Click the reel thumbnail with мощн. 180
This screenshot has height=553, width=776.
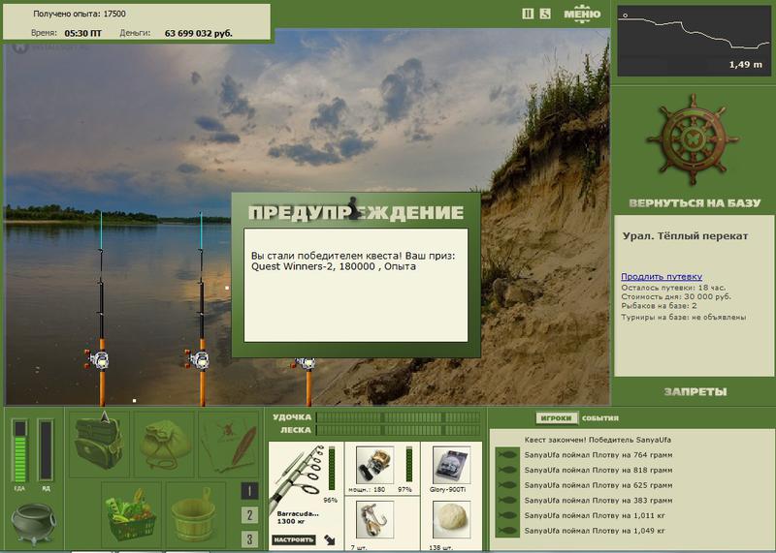[x=374, y=465]
